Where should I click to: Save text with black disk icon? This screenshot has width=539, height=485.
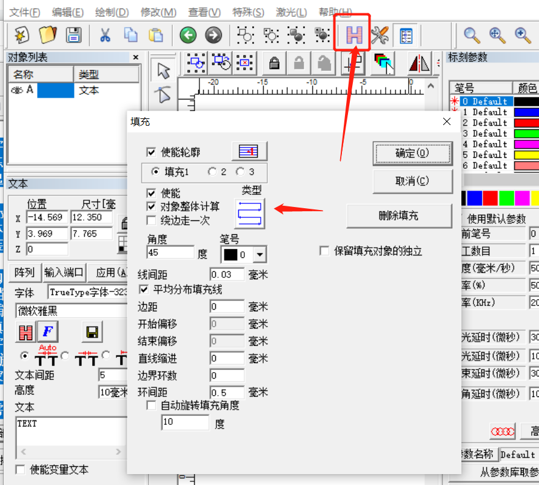[x=92, y=332]
